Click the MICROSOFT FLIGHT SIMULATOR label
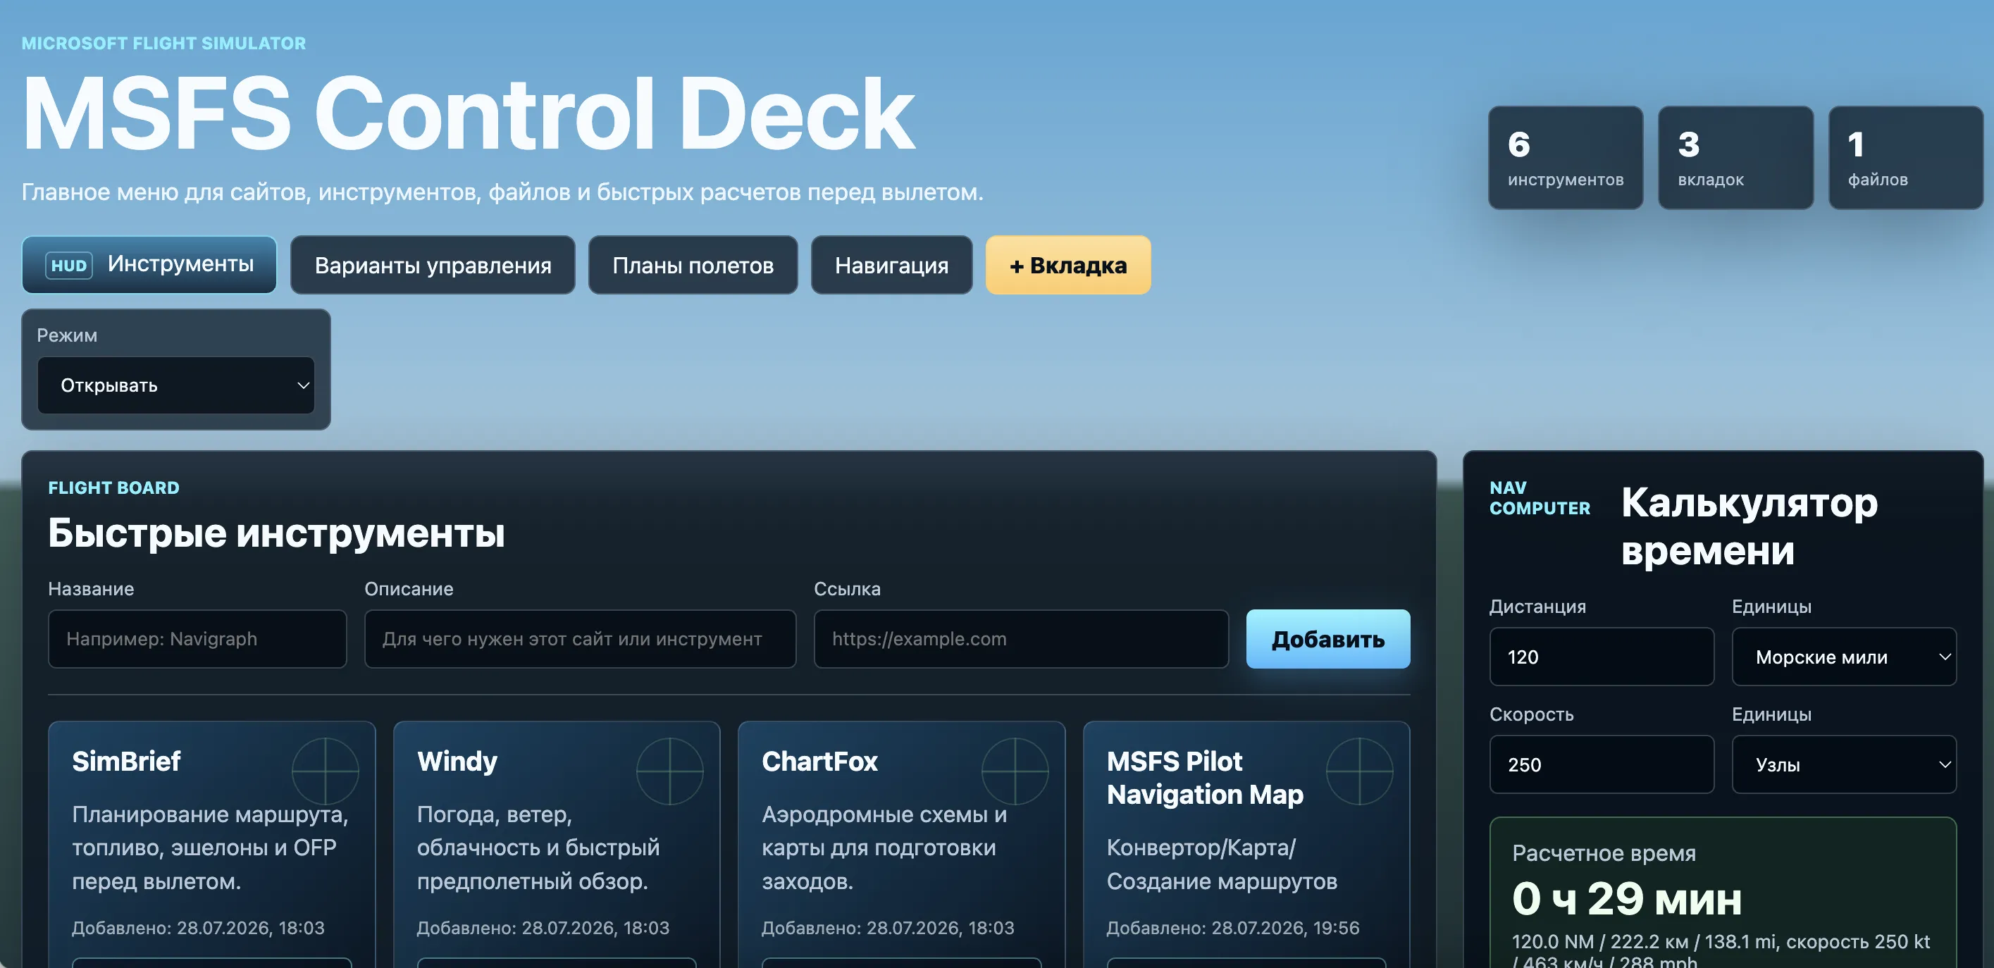1994x968 pixels. (163, 44)
